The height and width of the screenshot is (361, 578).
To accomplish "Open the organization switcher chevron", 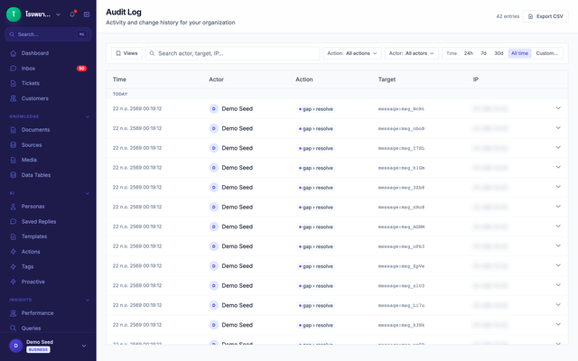I will [58, 14].
